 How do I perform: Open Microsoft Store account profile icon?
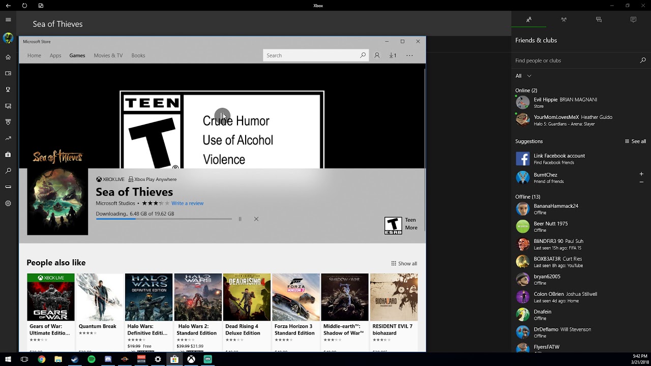377,55
